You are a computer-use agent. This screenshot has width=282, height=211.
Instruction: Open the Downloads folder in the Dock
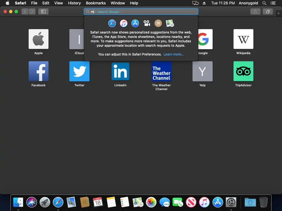tap(250, 202)
